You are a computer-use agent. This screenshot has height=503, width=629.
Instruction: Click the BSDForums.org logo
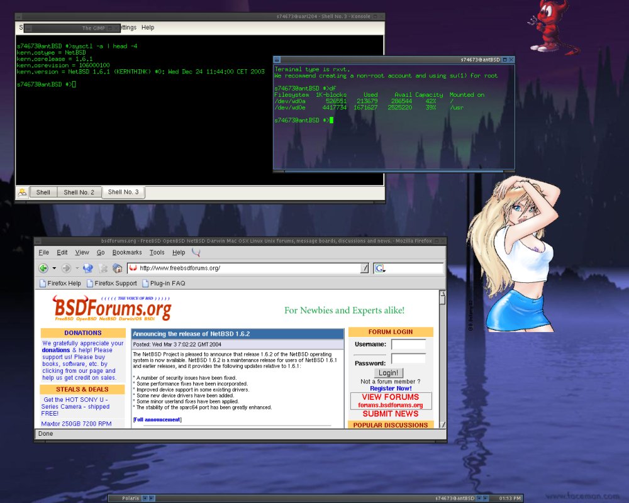[112, 308]
